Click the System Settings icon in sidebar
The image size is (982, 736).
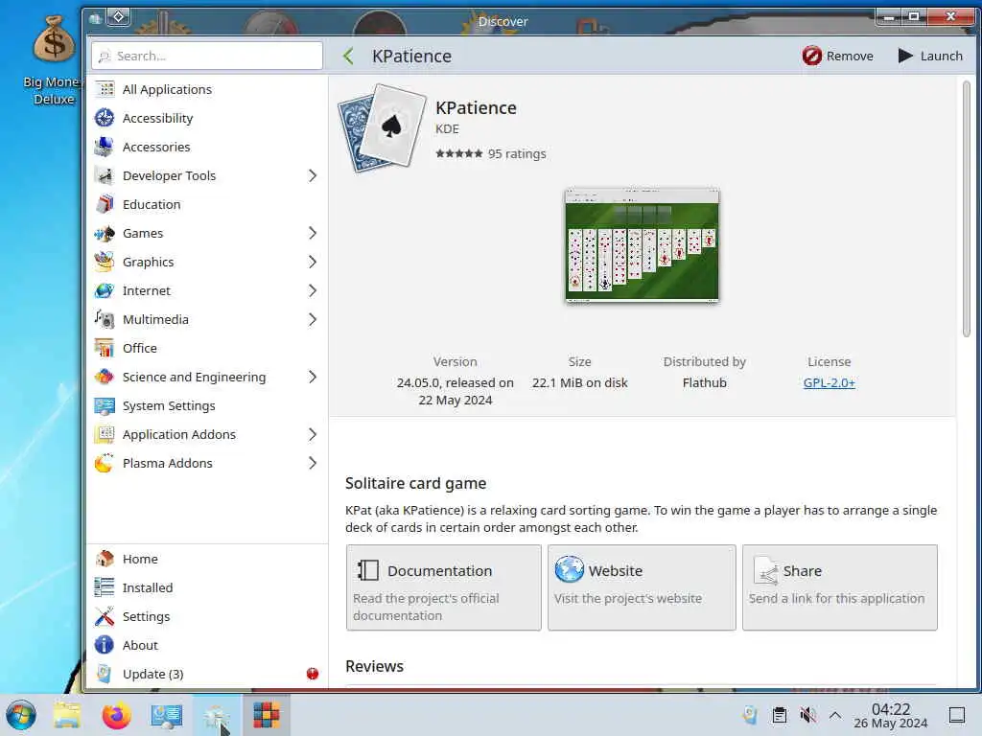[x=105, y=405]
